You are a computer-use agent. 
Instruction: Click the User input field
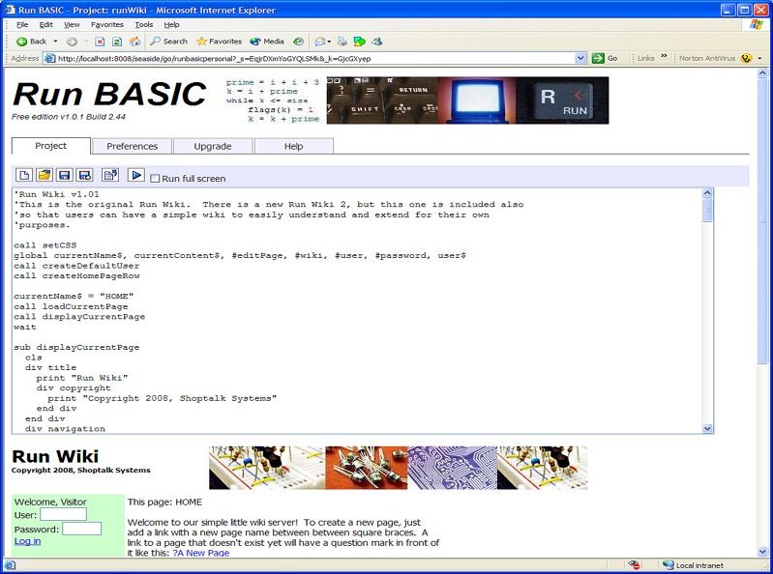(63, 515)
